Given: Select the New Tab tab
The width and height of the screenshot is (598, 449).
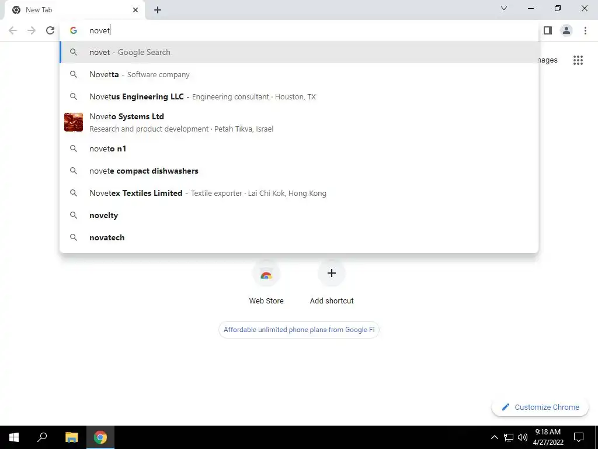Looking at the screenshot, I should click(x=74, y=10).
